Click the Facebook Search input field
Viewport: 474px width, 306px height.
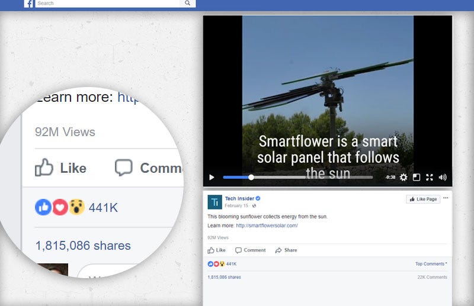pos(108,4)
